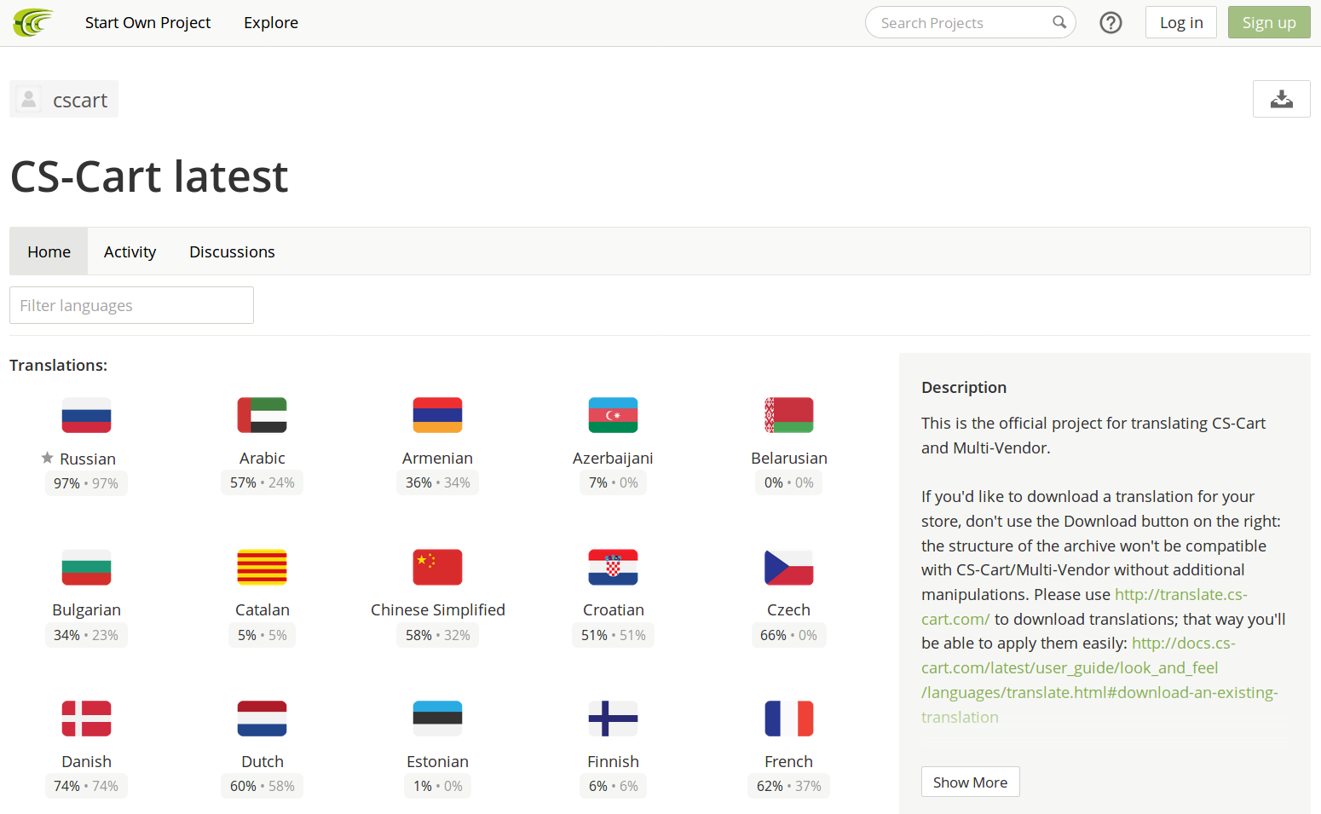Image resolution: width=1321 pixels, height=814 pixels.
Task: Open the help question mark icon
Action: tap(1110, 23)
